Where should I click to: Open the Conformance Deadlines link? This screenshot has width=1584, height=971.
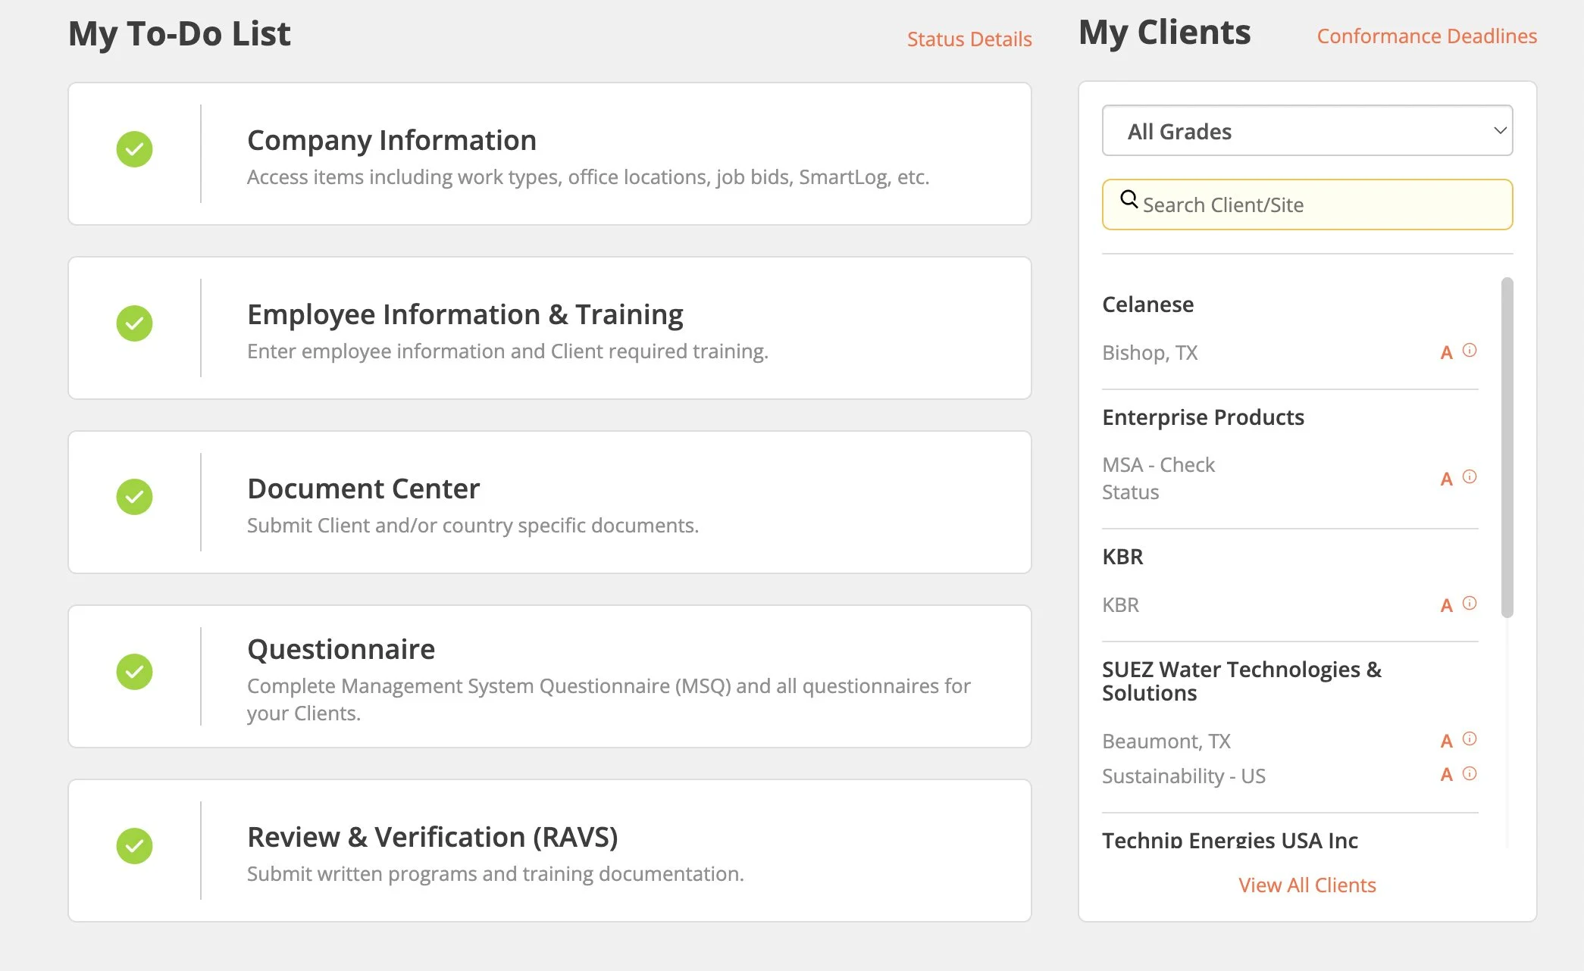click(1426, 36)
